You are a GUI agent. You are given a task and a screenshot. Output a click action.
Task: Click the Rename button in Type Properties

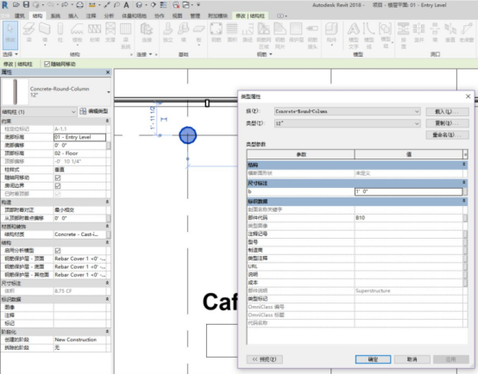tap(447, 135)
